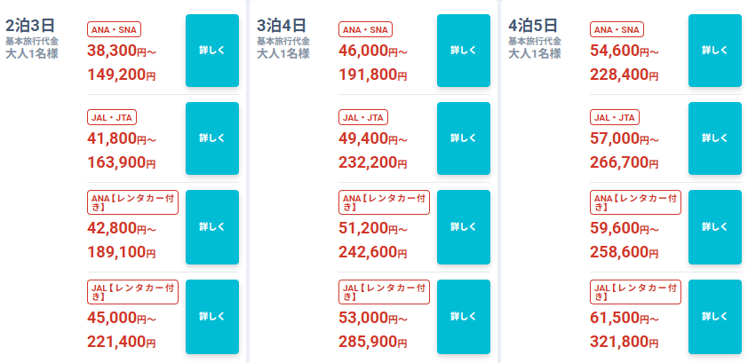This screenshot has width=748, height=363.
Task: Click 詳しく button for 2泊3日 ANA・SNA plan
Action: point(212,51)
